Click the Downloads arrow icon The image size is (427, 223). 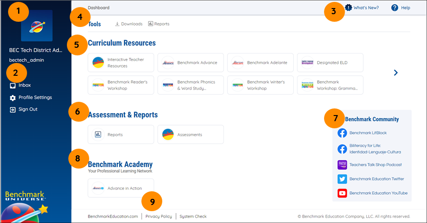pyautogui.click(x=117, y=24)
